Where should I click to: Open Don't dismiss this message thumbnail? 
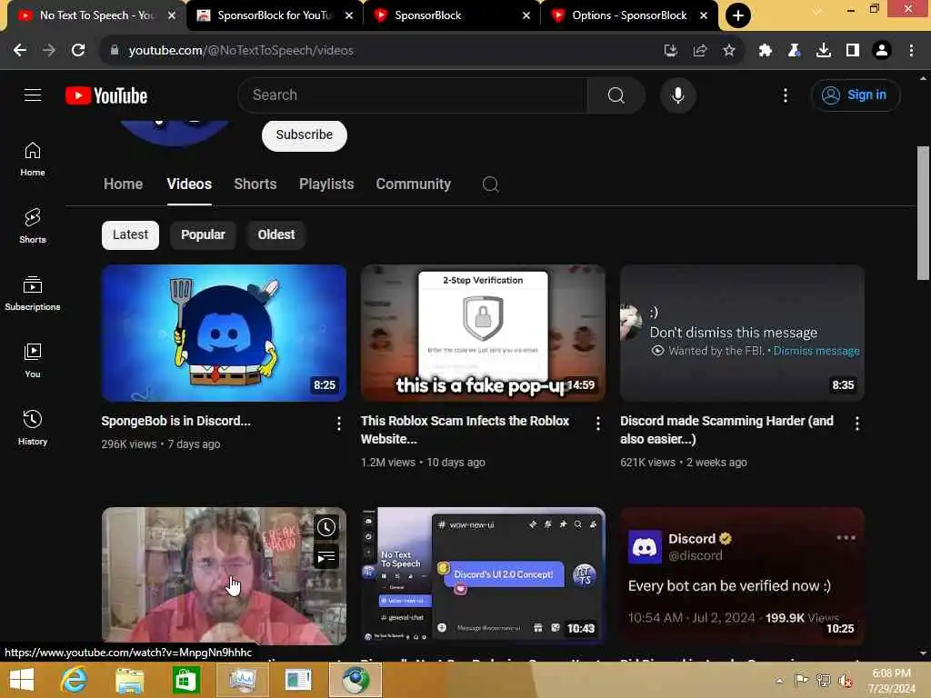click(x=742, y=333)
